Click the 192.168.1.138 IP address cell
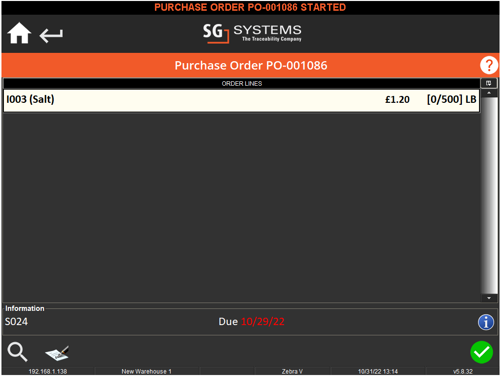 click(47, 372)
